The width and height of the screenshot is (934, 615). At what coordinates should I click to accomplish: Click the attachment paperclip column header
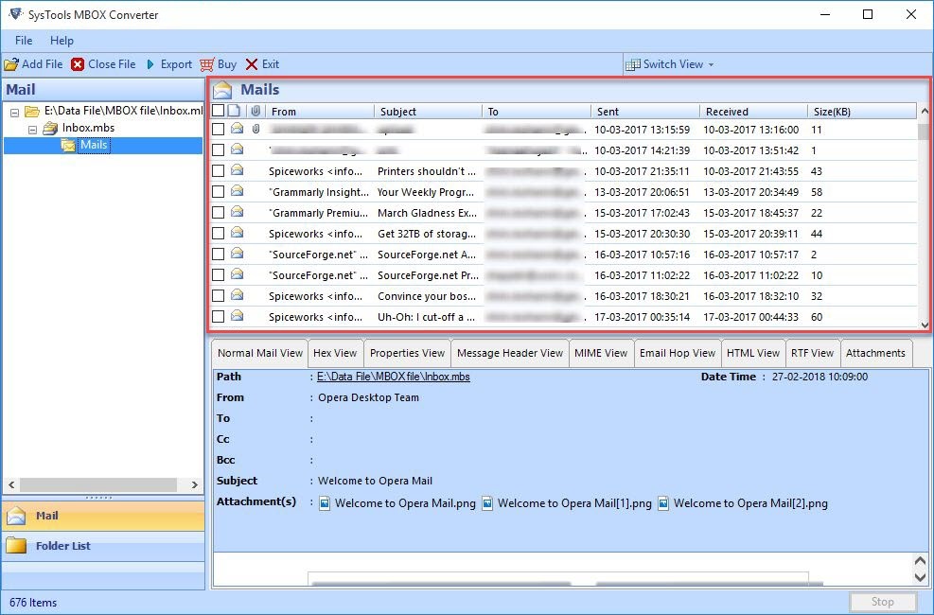[x=256, y=111]
